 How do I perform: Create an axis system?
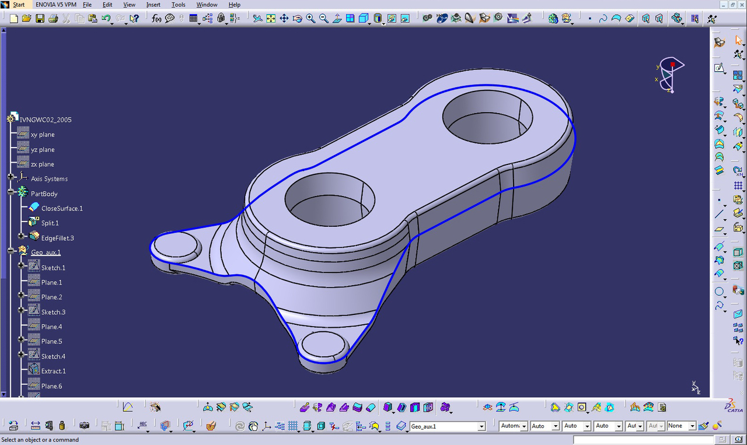click(x=266, y=426)
